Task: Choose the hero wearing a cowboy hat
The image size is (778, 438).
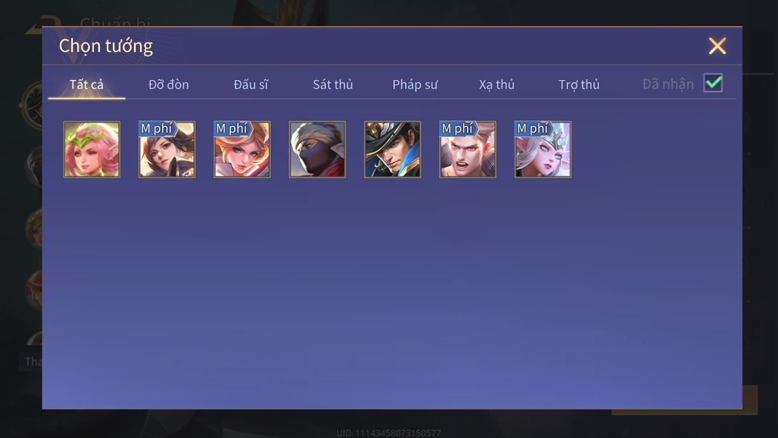Action: [x=393, y=149]
